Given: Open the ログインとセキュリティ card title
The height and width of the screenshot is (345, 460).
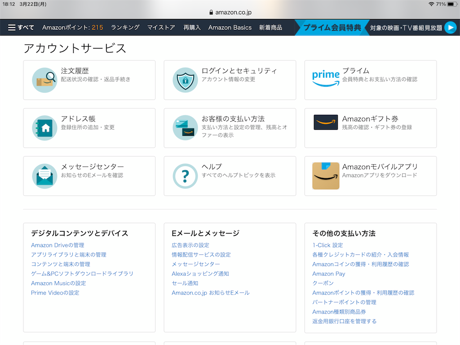Looking at the screenshot, I should tap(239, 71).
